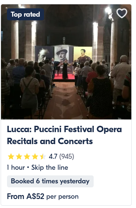This screenshot has width=136, height=208.
Task: Click the Top rated badge
Action: [x=25, y=14]
